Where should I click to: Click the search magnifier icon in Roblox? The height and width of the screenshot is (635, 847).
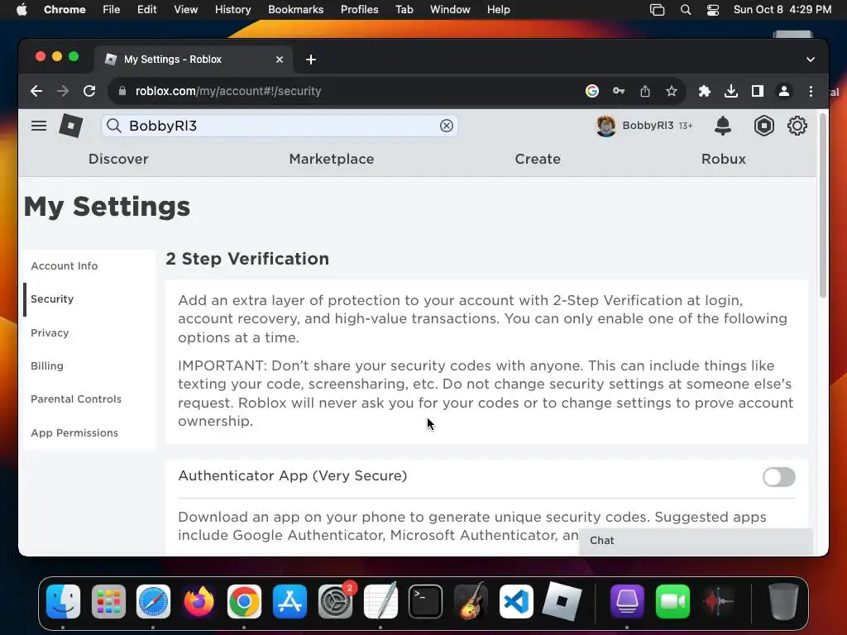[114, 126]
